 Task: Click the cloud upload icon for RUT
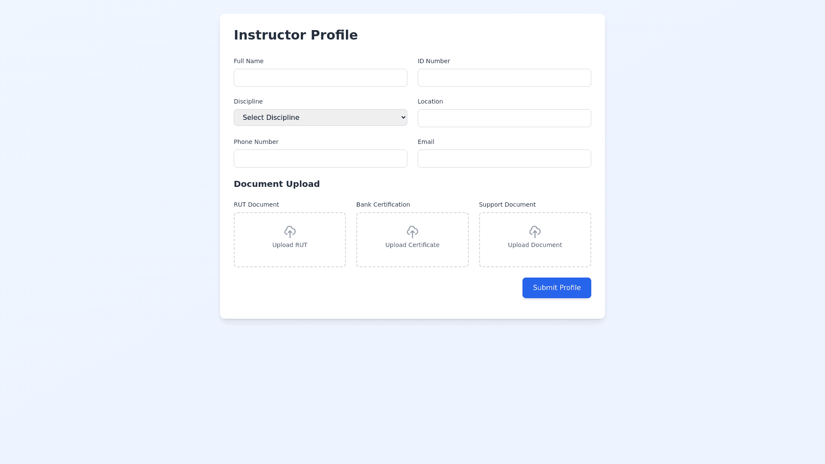coord(290,232)
